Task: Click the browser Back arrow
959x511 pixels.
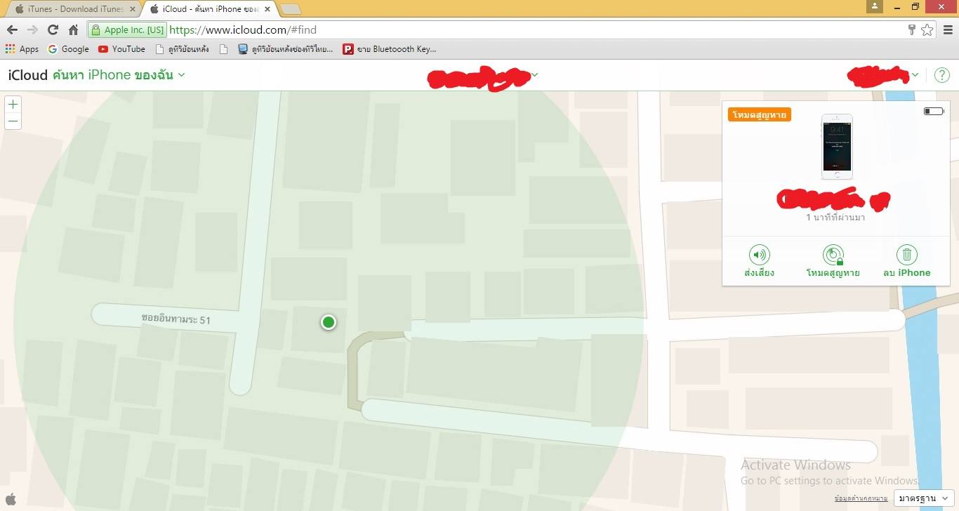Action: tap(12, 29)
